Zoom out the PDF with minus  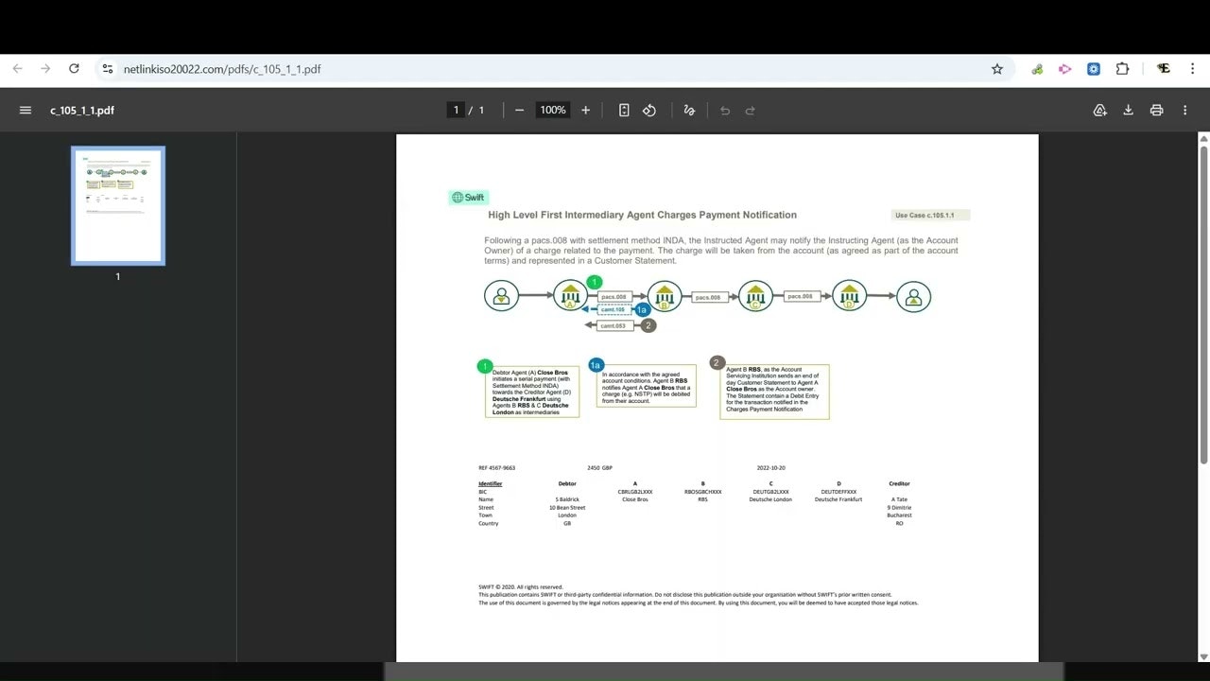coord(519,110)
